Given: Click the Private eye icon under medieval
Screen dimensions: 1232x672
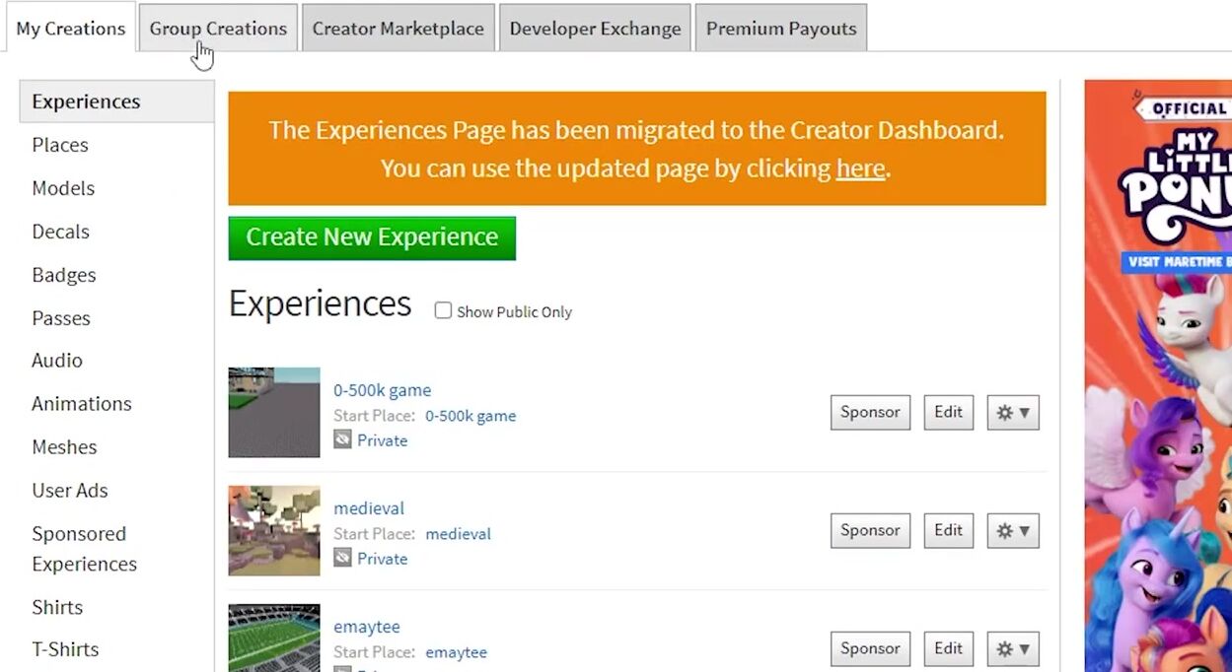Looking at the screenshot, I should pyautogui.click(x=342, y=559).
